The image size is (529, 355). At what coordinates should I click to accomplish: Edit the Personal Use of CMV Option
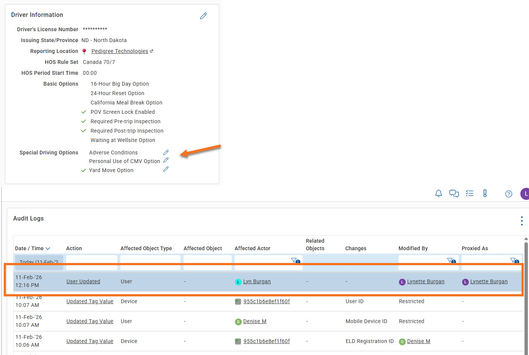pos(166,160)
